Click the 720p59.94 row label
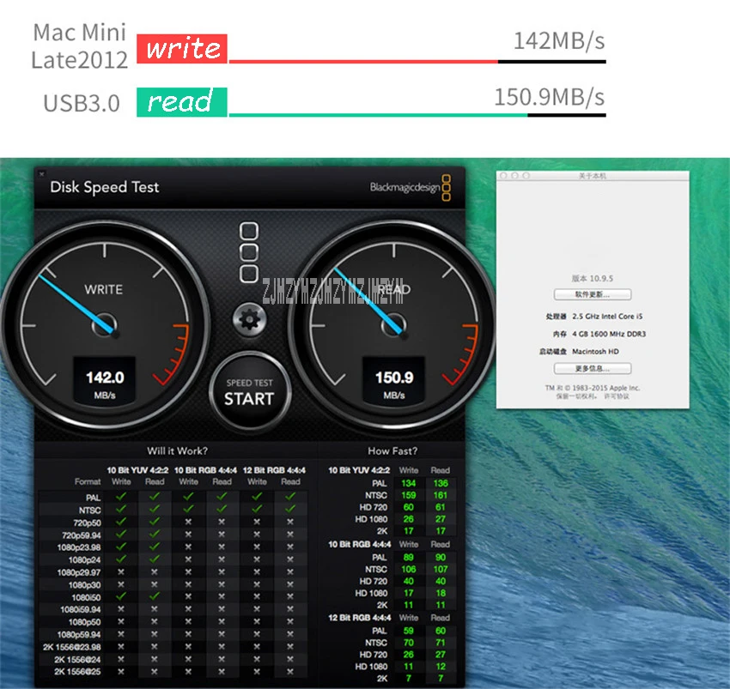The image size is (730, 689). click(x=81, y=535)
